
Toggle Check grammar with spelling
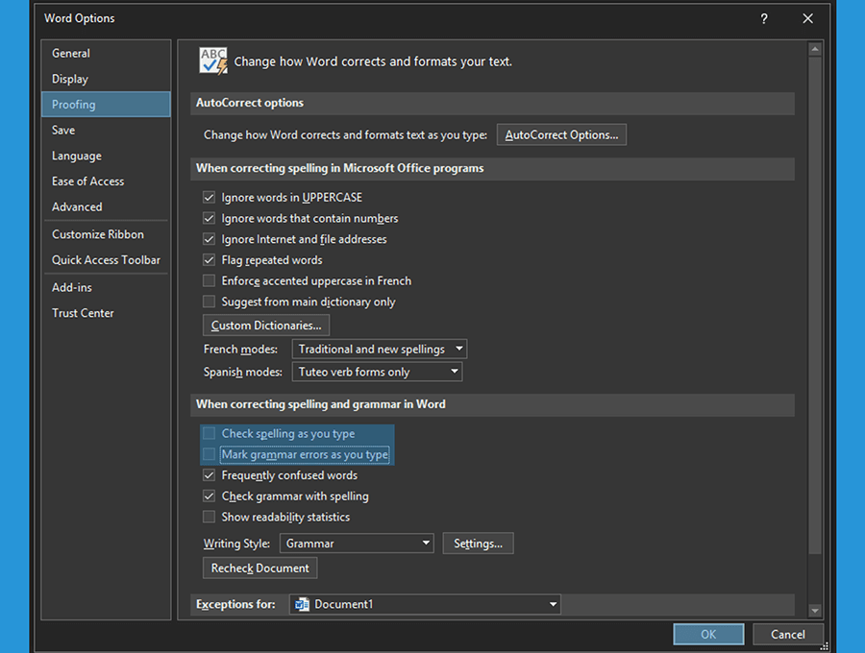210,496
